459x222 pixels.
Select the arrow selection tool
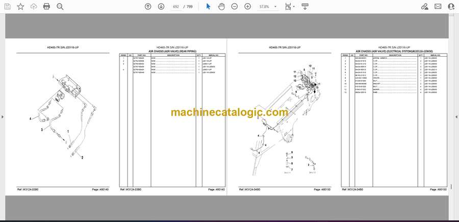coord(208,7)
